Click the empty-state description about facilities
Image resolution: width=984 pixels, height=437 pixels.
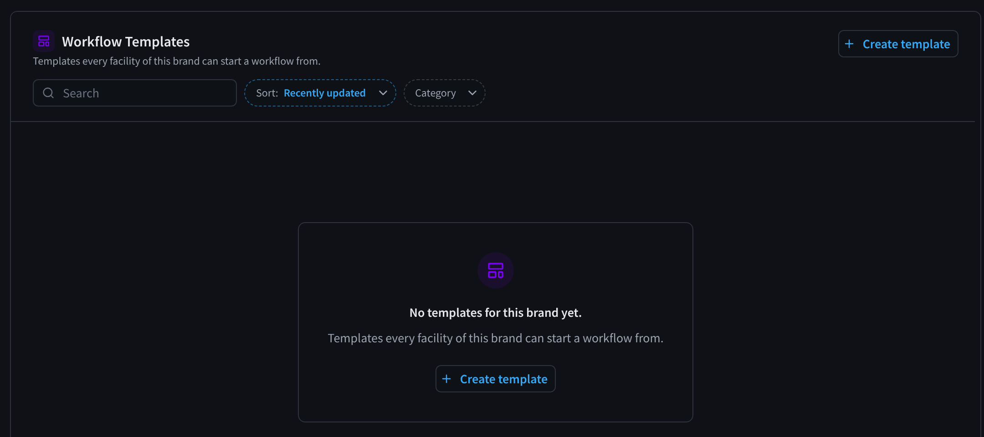496,338
